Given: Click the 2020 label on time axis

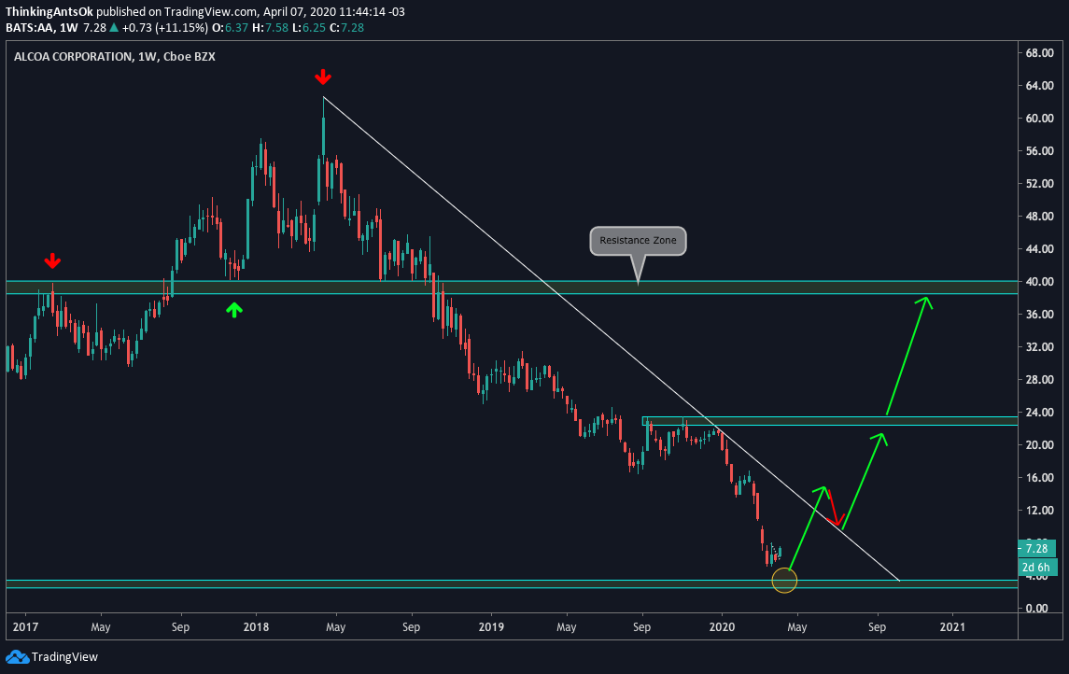Looking at the screenshot, I should click(x=722, y=627).
